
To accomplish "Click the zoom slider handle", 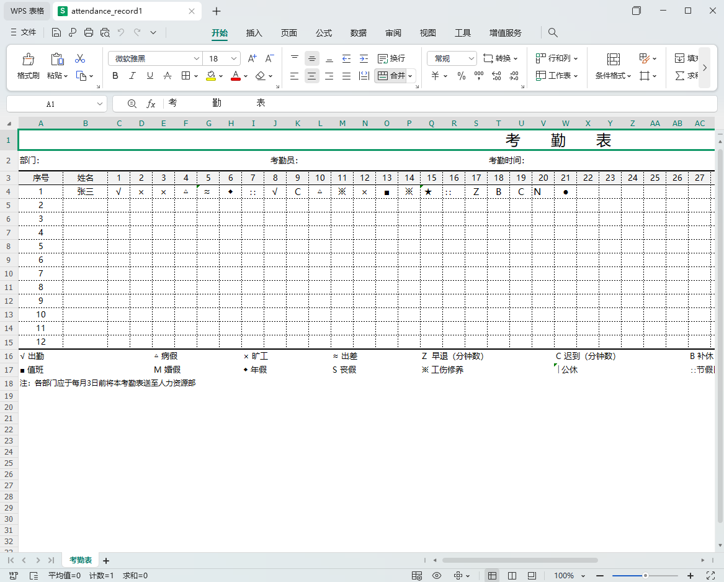I will coord(645,576).
